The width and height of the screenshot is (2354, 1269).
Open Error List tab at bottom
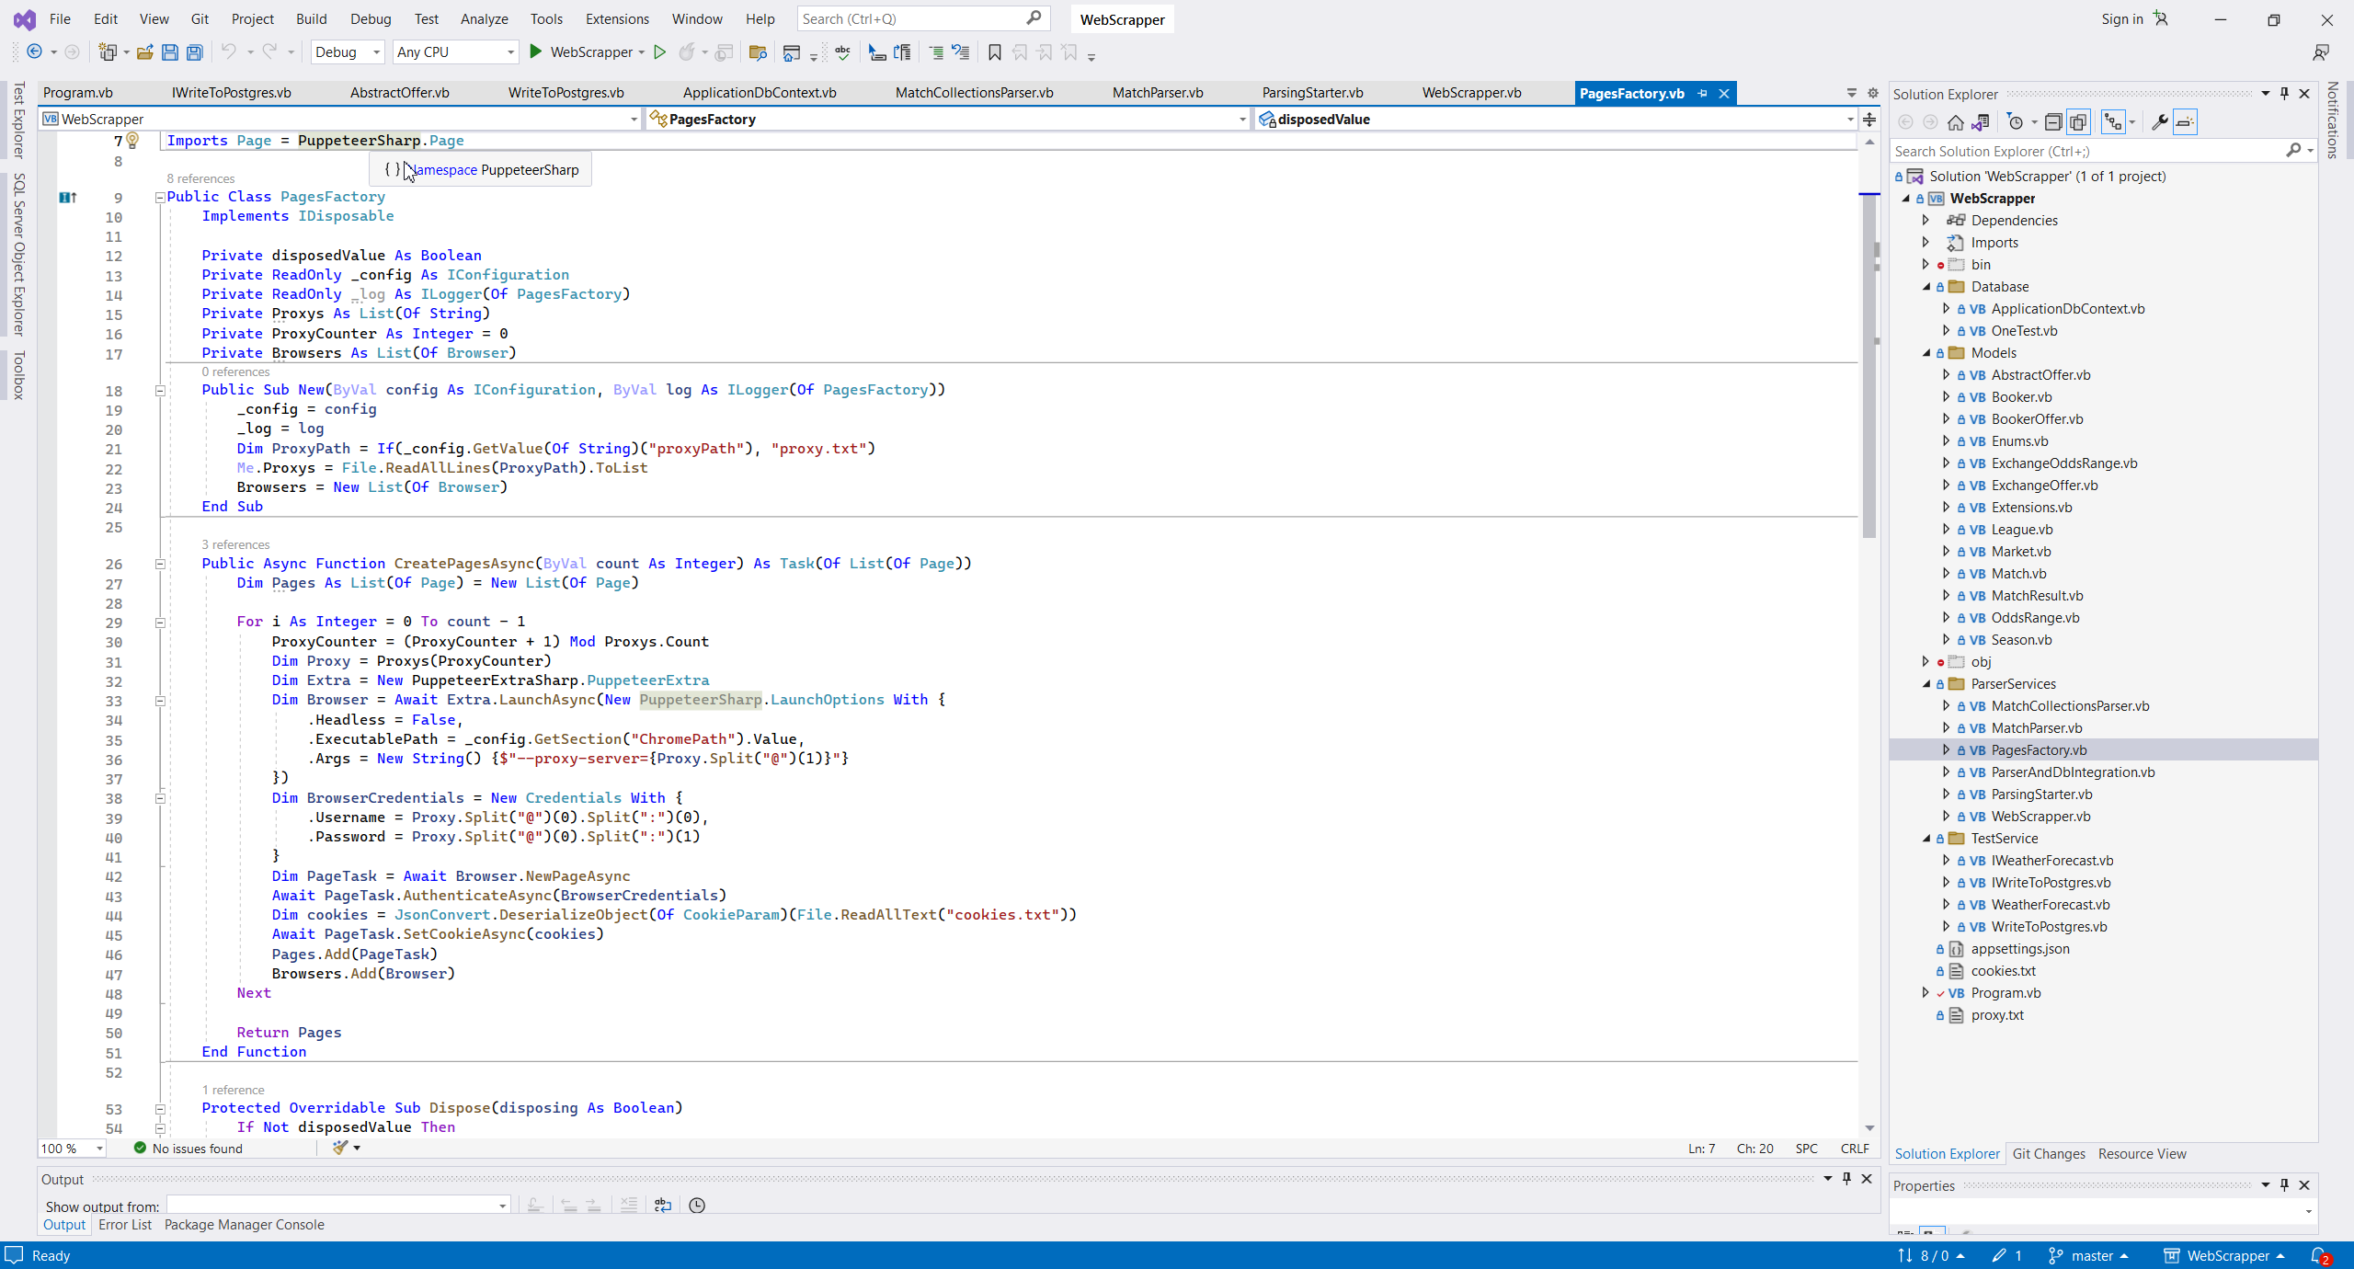(x=125, y=1225)
